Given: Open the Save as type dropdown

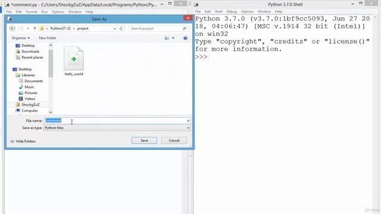Looking at the screenshot, I should pyautogui.click(x=188, y=128).
